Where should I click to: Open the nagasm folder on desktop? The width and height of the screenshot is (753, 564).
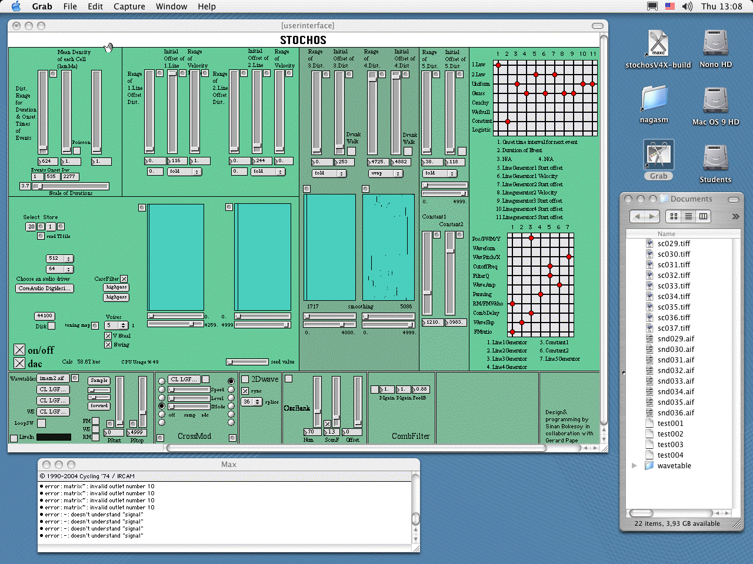point(654,99)
